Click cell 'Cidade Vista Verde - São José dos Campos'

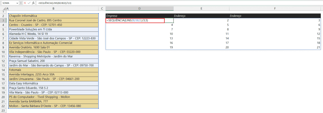tap(53, 38)
